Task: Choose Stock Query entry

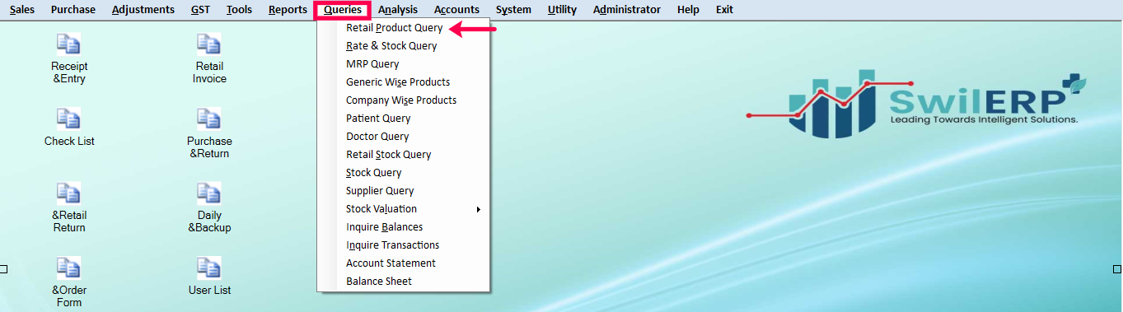Action: point(404,173)
